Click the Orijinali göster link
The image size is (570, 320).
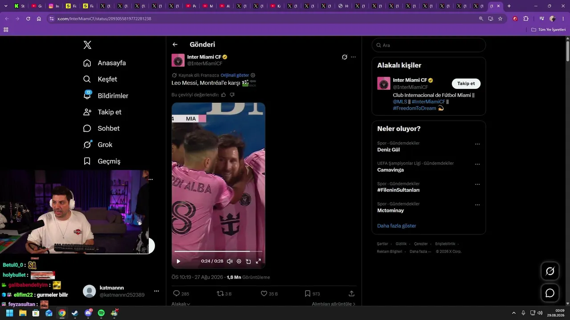pos(235,75)
